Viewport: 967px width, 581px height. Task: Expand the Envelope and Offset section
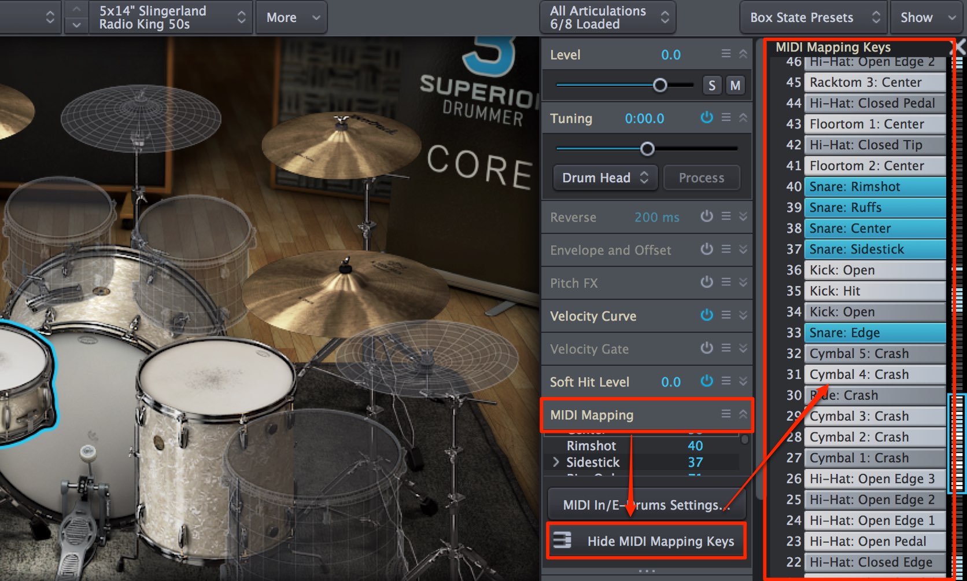click(x=743, y=249)
